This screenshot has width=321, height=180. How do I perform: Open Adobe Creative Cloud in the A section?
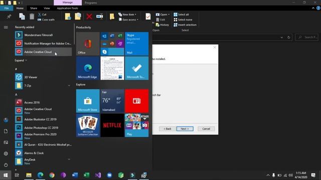point(43,110)
